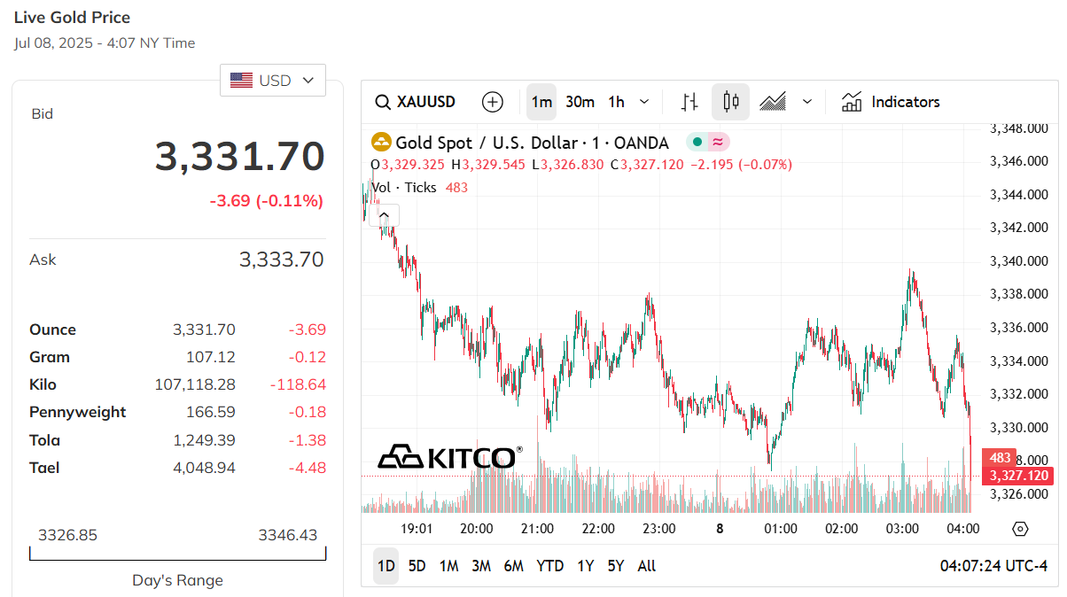Click the Gold Spot / U.S. Dollar title
Screen dimensions: 1067x597
point(532,143)
